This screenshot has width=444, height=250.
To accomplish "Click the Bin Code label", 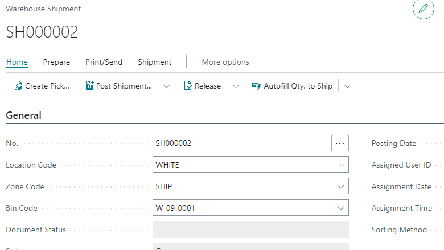I will pyautogui.click(x=22, y=208).
